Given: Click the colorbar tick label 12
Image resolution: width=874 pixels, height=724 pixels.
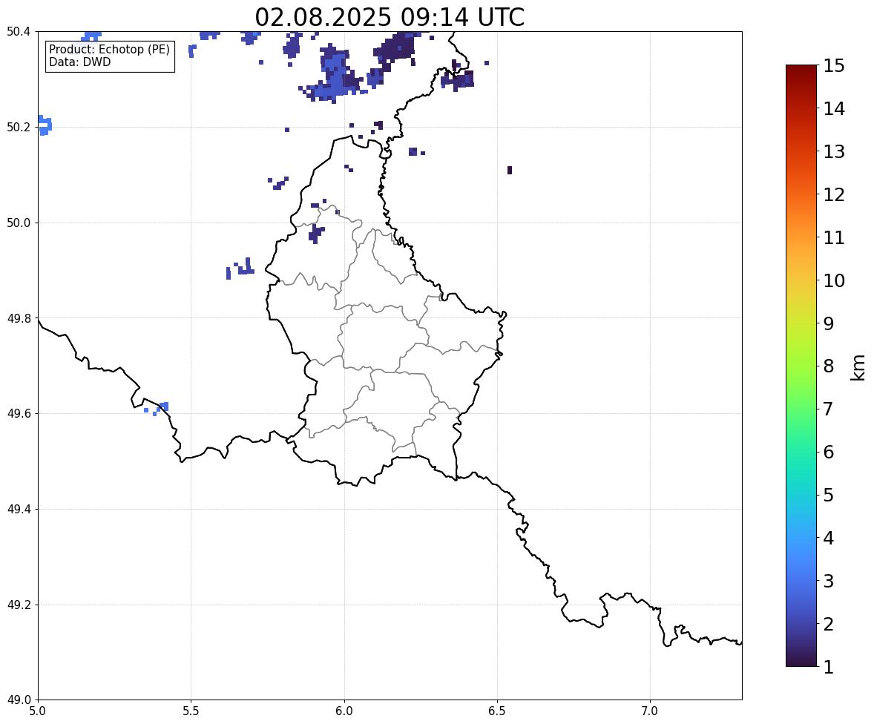Looking at the screenshot, I should (834, 194).
